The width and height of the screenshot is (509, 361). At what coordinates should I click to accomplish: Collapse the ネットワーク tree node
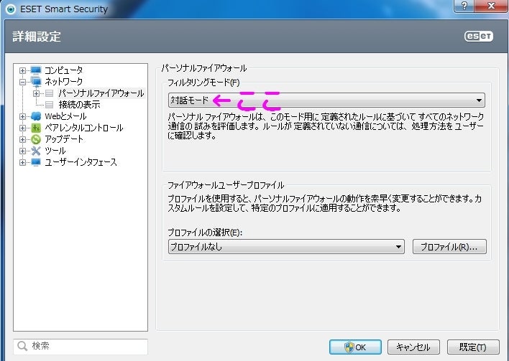coord(22,82)
